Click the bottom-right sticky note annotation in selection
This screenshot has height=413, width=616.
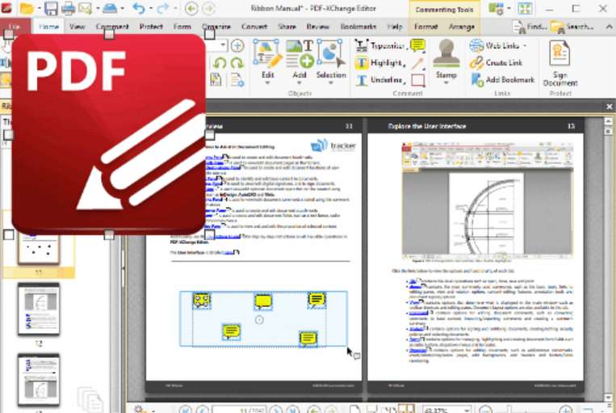[x=308, y=339]
